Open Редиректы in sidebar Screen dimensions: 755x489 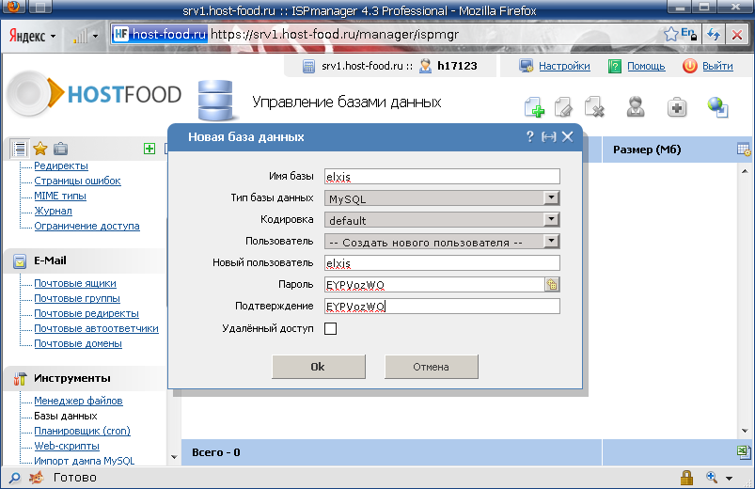tap(61, 166)
